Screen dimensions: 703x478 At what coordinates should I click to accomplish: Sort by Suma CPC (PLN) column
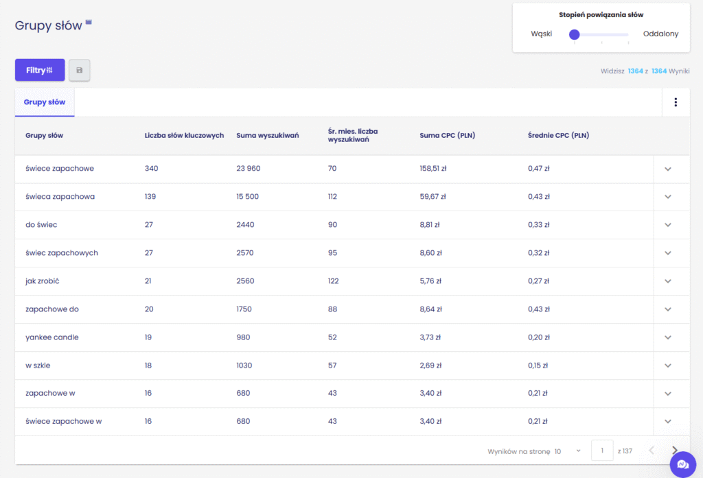pyautogui.click(x=447, y=135)
